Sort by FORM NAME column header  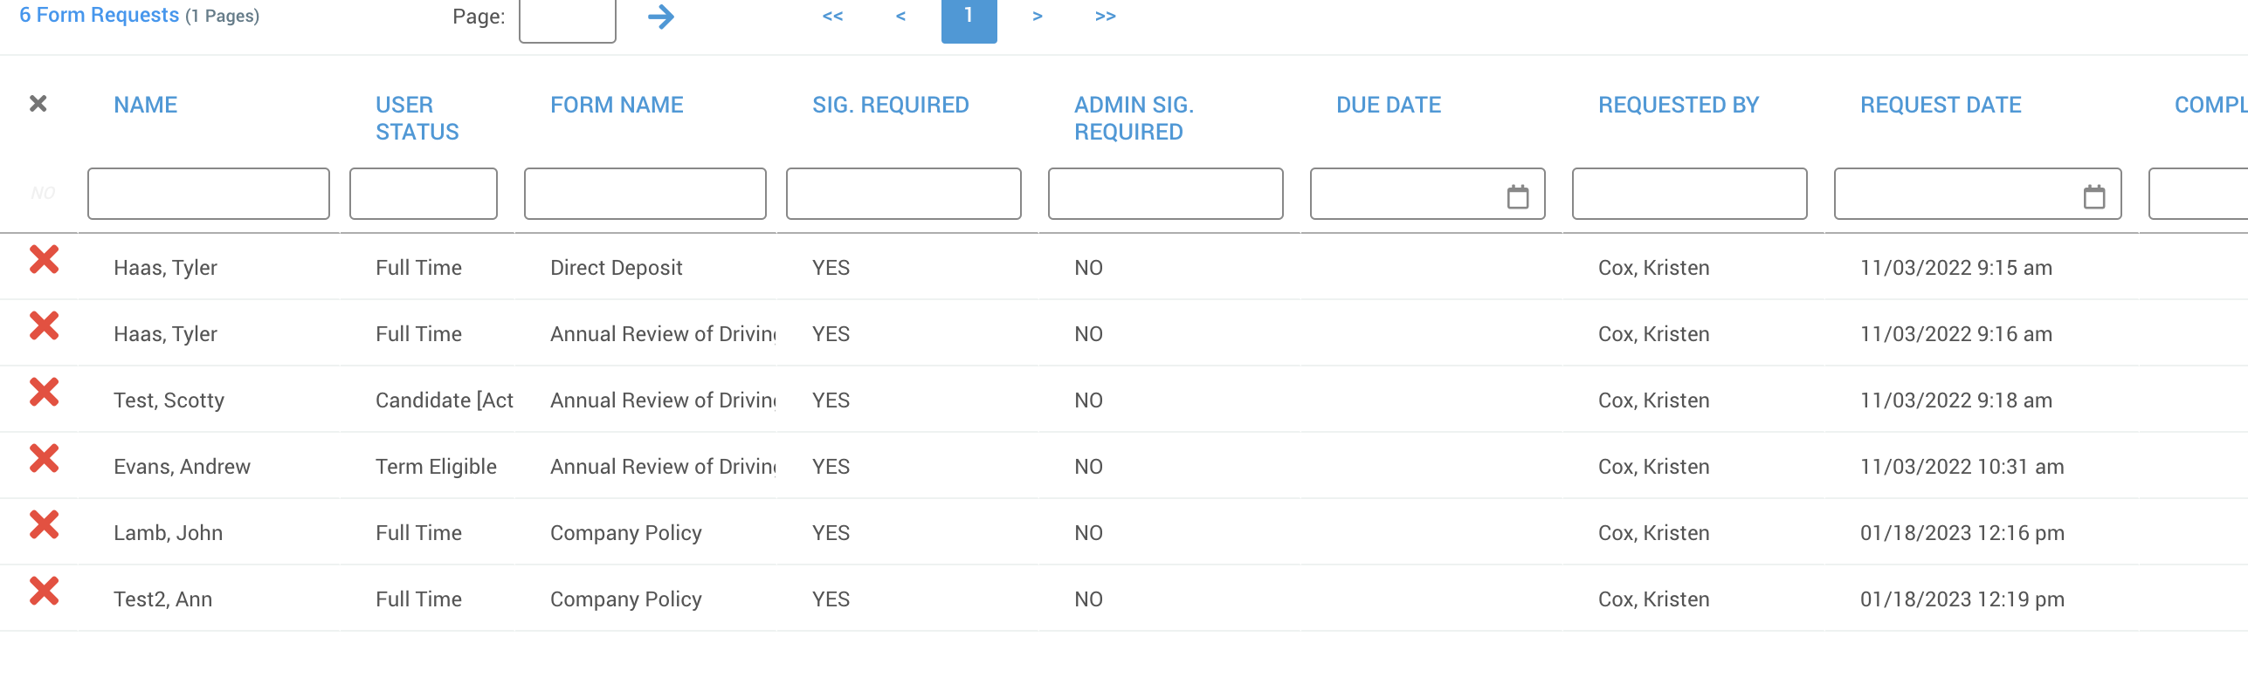click(617, 105)
